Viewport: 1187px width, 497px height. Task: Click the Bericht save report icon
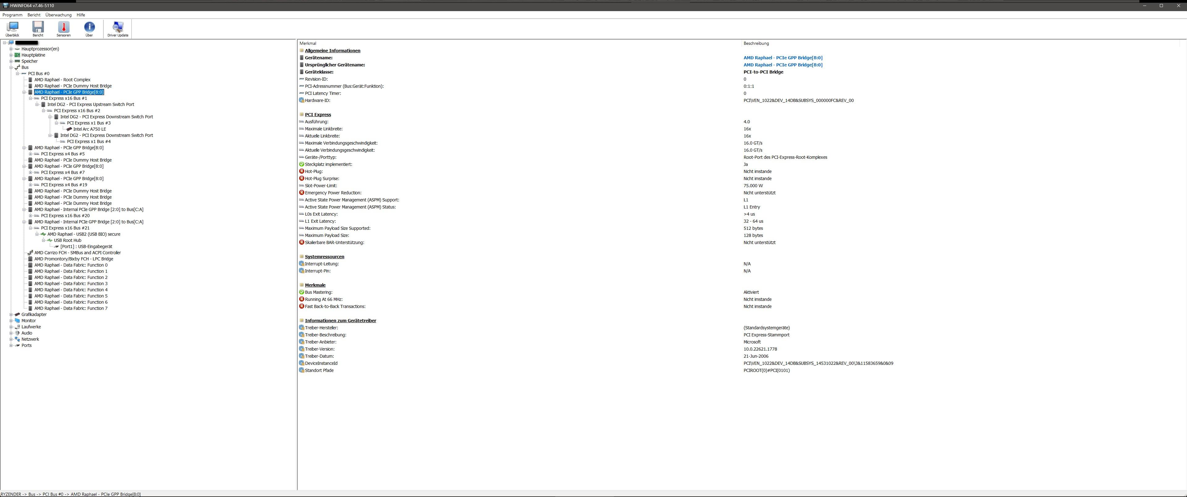[38, 29]
